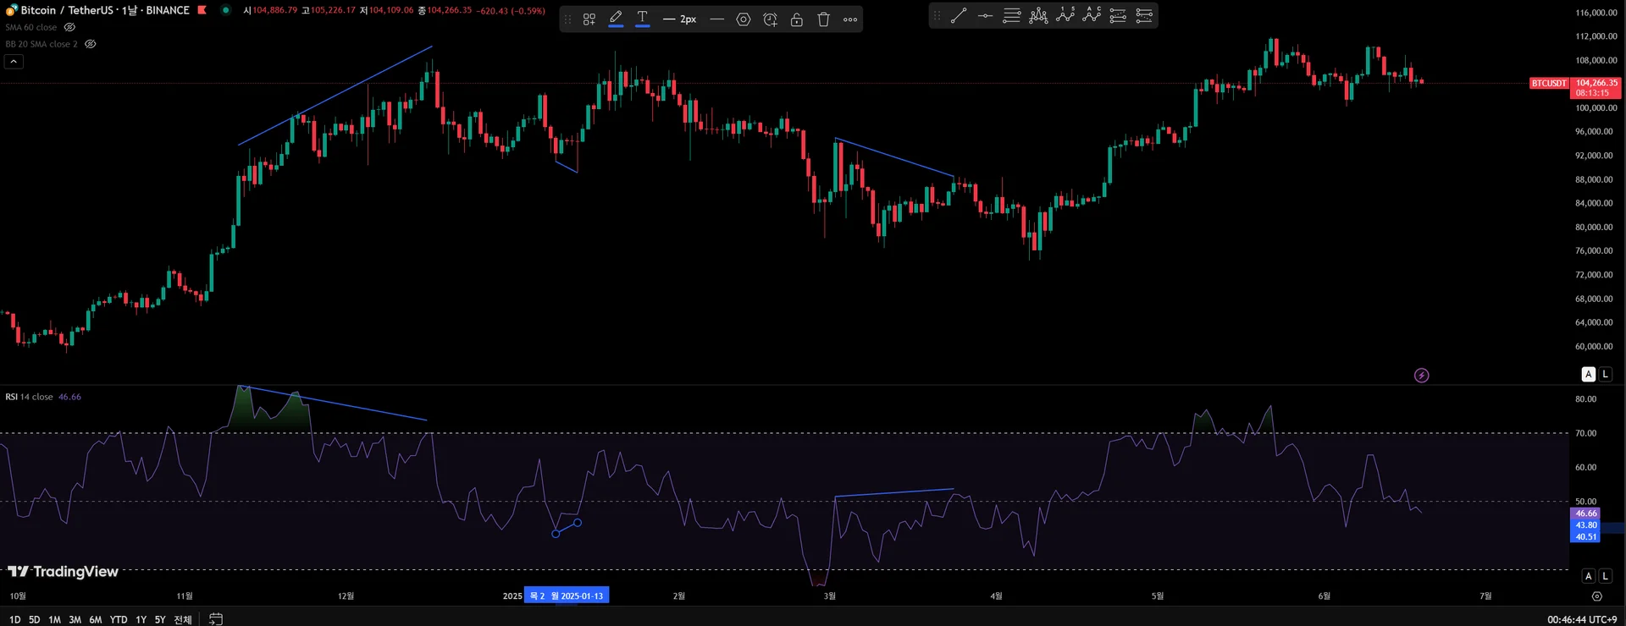Open drawing settings hexagon icon
The image size is (1626, 626).
[744, 19]
